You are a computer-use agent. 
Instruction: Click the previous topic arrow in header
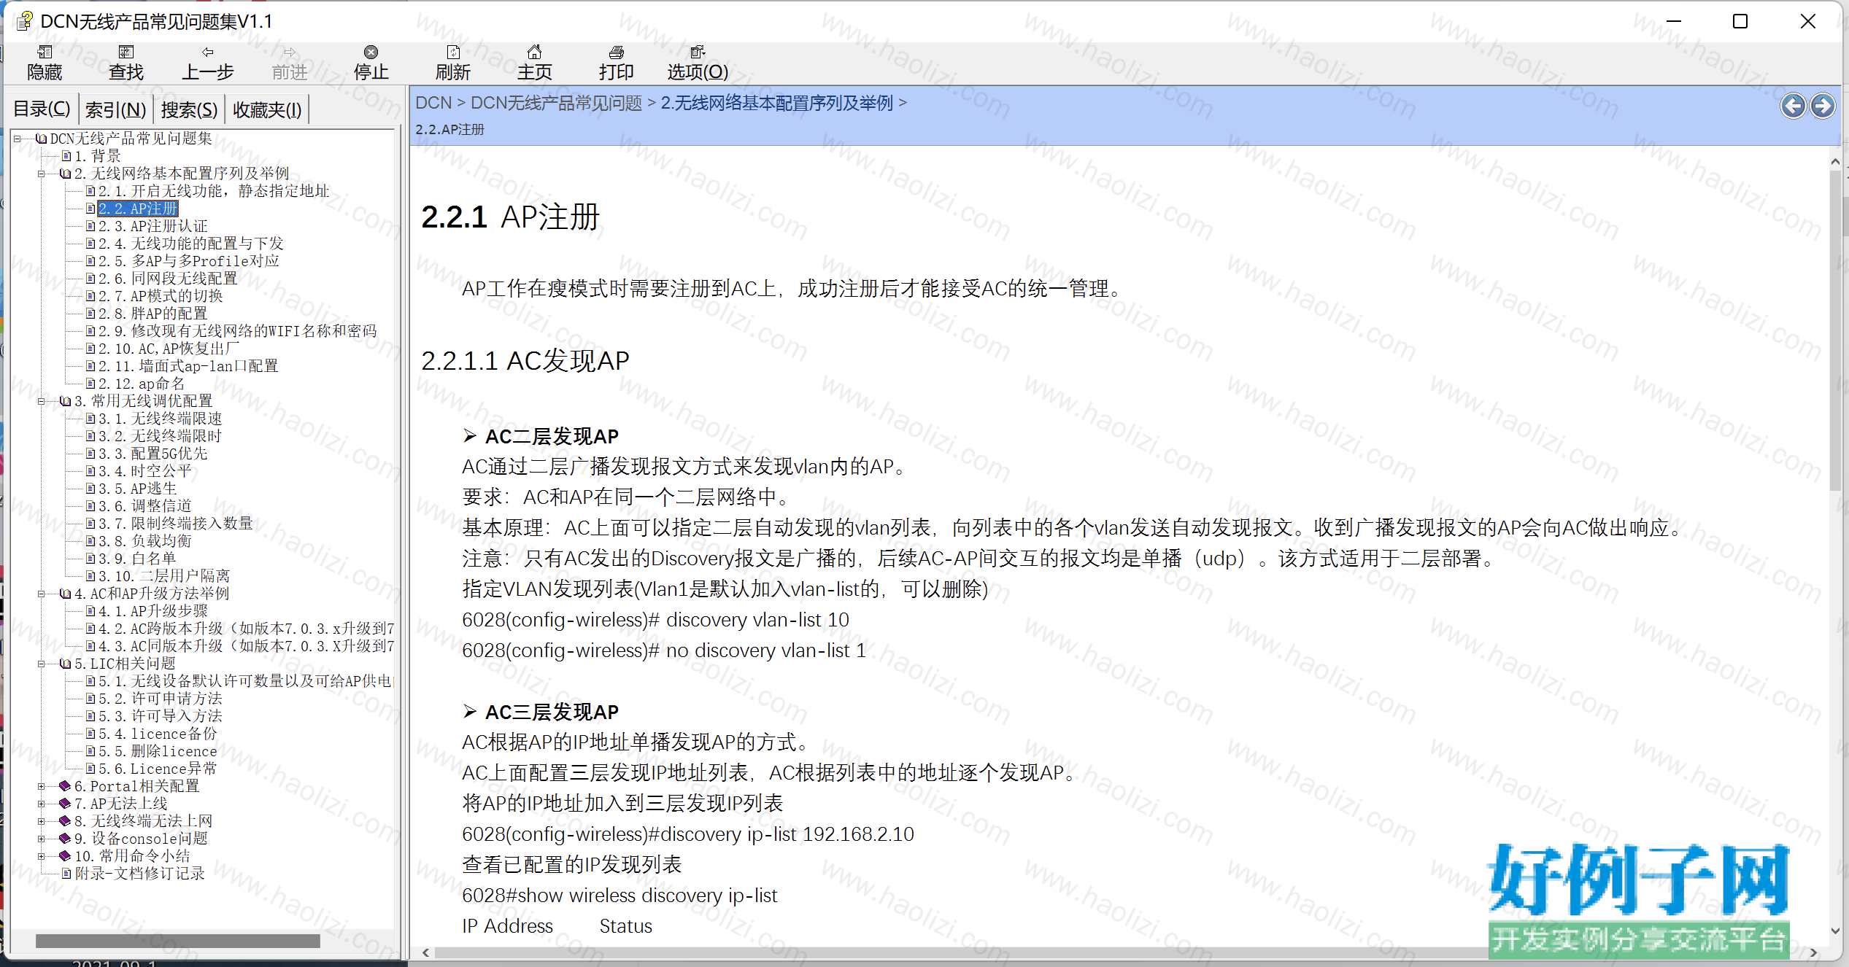click(1794, 106)
